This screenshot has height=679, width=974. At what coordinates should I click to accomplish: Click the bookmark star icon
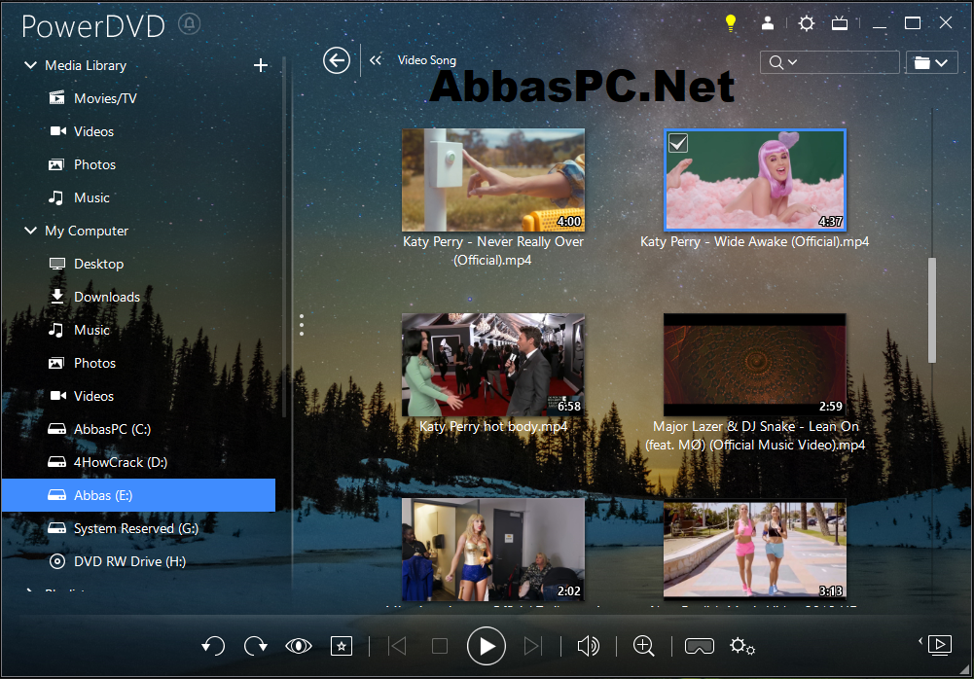point(341,646)
